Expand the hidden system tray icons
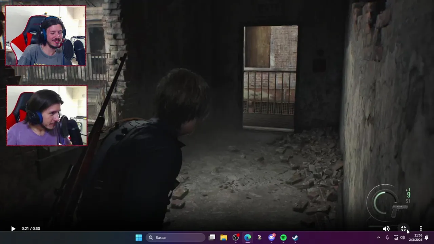Screen dimensions: 434x244 [378, 238]
